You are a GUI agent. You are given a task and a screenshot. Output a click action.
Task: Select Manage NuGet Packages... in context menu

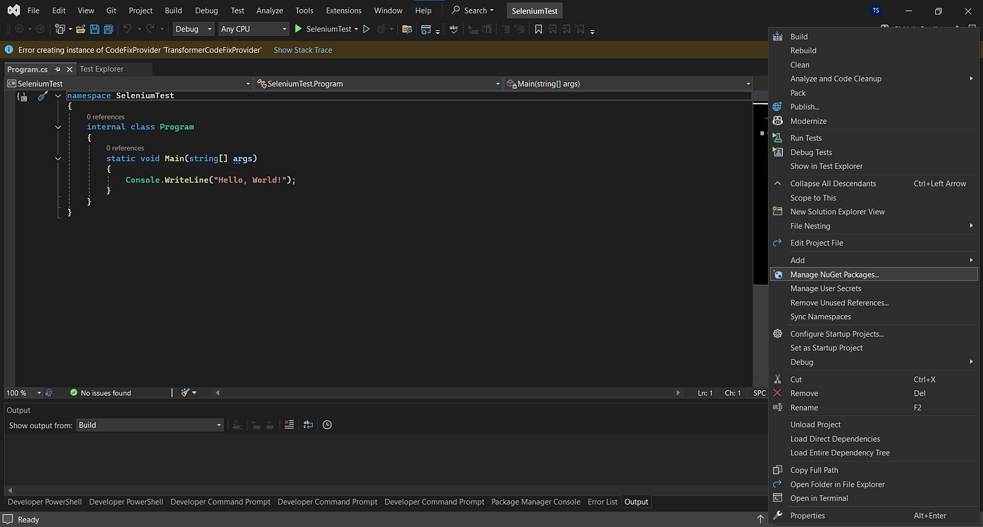click(873, 274)
